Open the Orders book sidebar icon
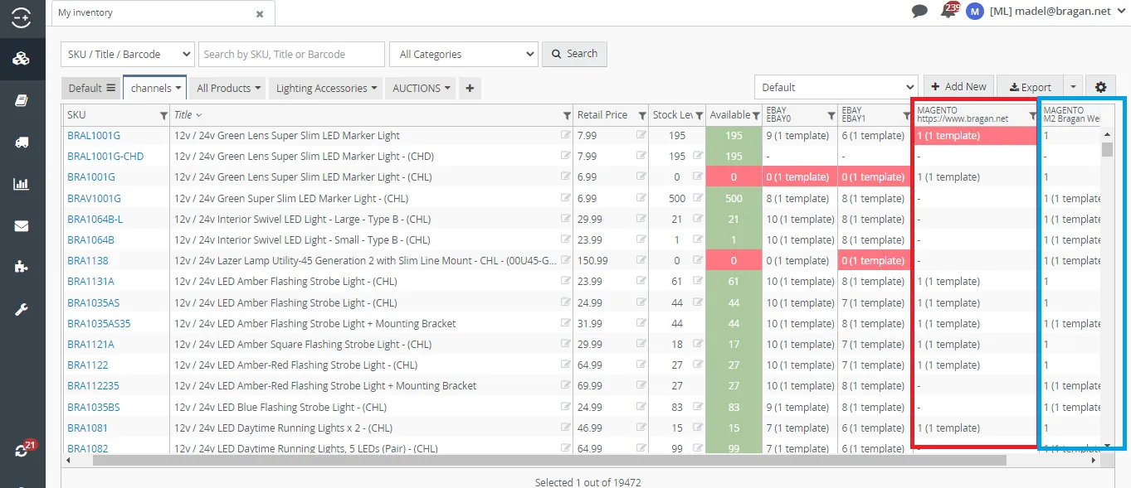Screen dimensions: 1131x488 (22, 100)
